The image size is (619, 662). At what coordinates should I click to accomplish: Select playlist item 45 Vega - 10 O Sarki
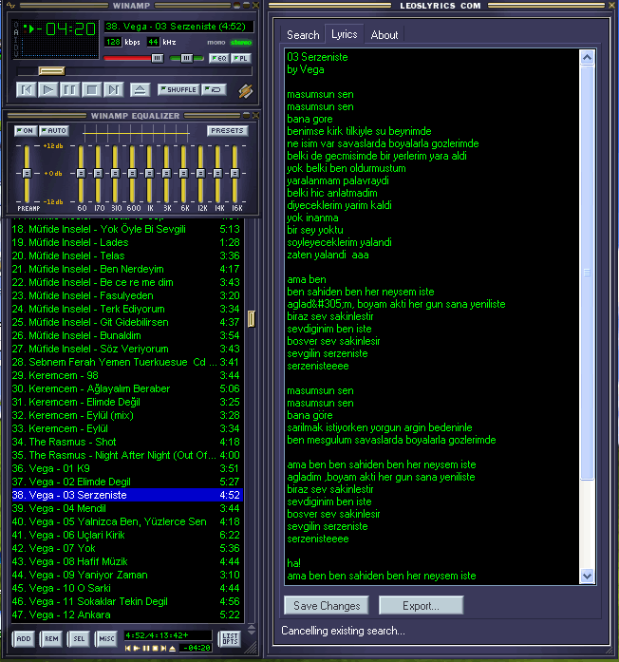127,588
